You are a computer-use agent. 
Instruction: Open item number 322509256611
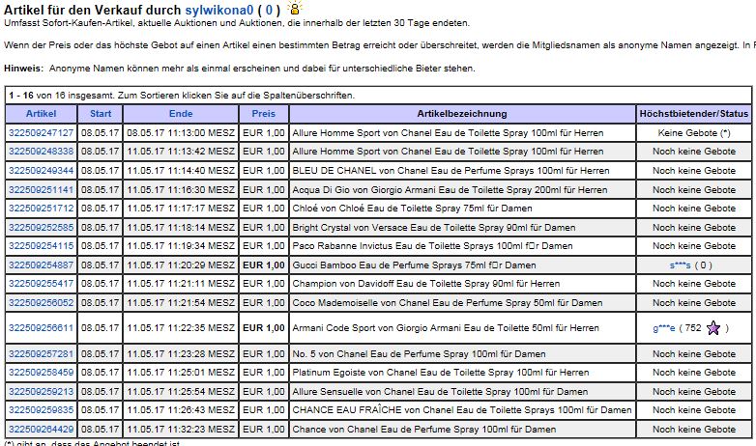[x=41, y=328]
